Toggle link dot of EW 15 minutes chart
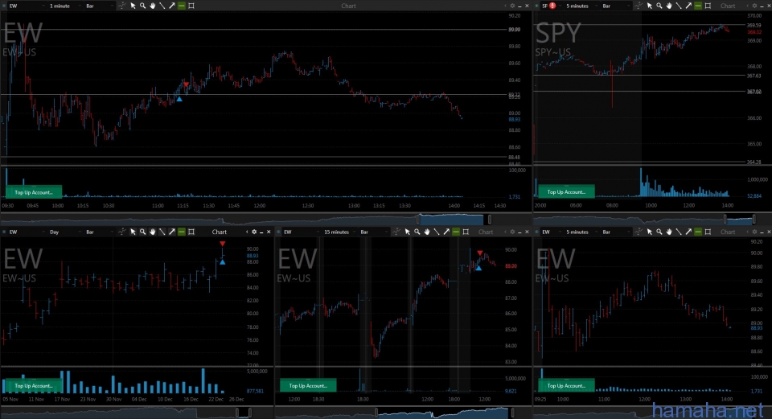This screenshot has width=772, height=419. click(279, 232)
